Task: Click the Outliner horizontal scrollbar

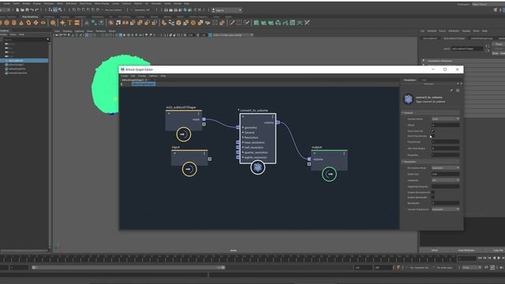Action: coord(24,250)
